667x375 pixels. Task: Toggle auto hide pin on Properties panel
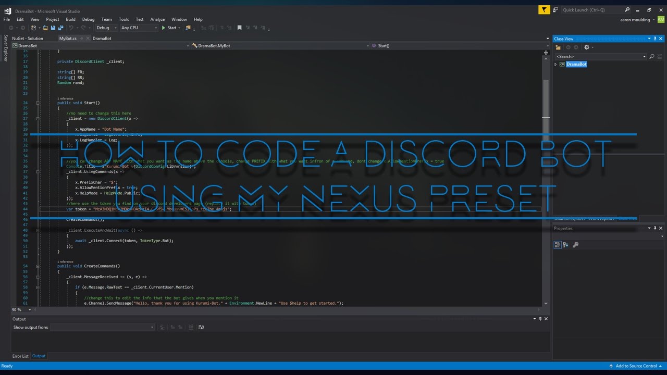[655, 228]
